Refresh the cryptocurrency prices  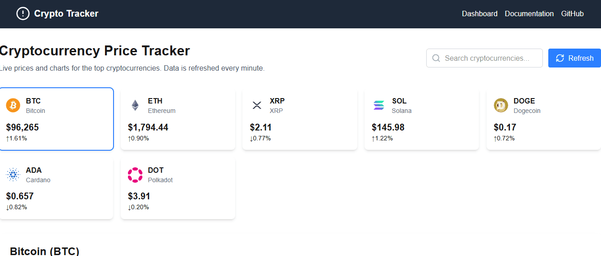[x=574, y=58]
